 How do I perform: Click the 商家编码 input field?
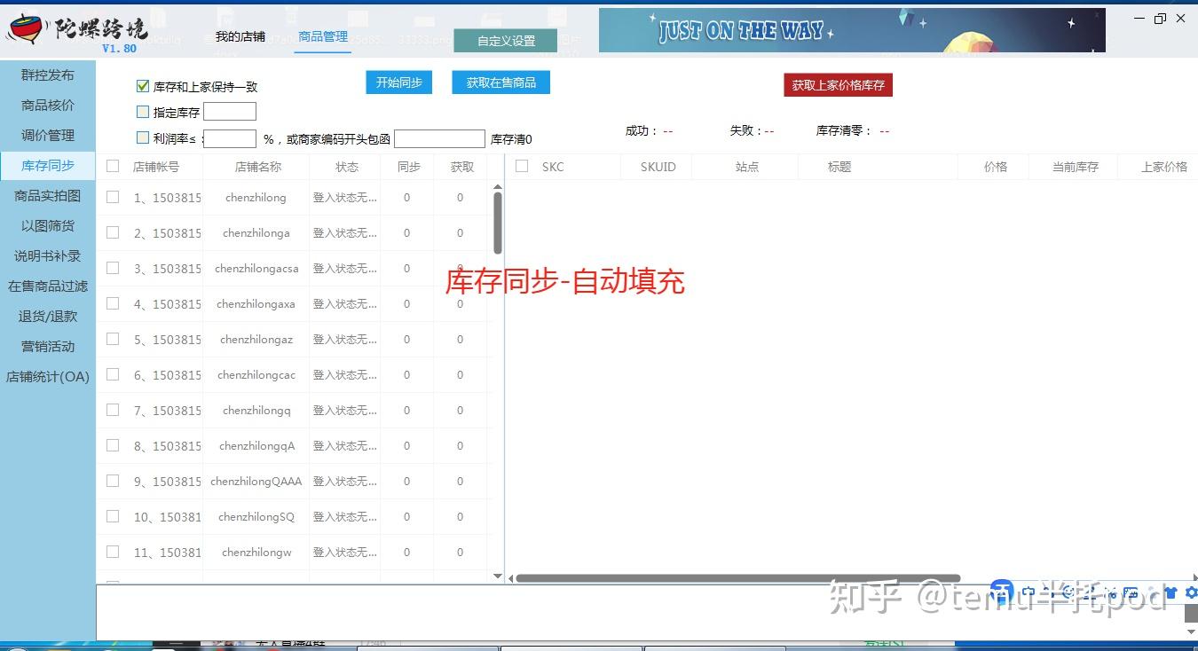[439, 138]
